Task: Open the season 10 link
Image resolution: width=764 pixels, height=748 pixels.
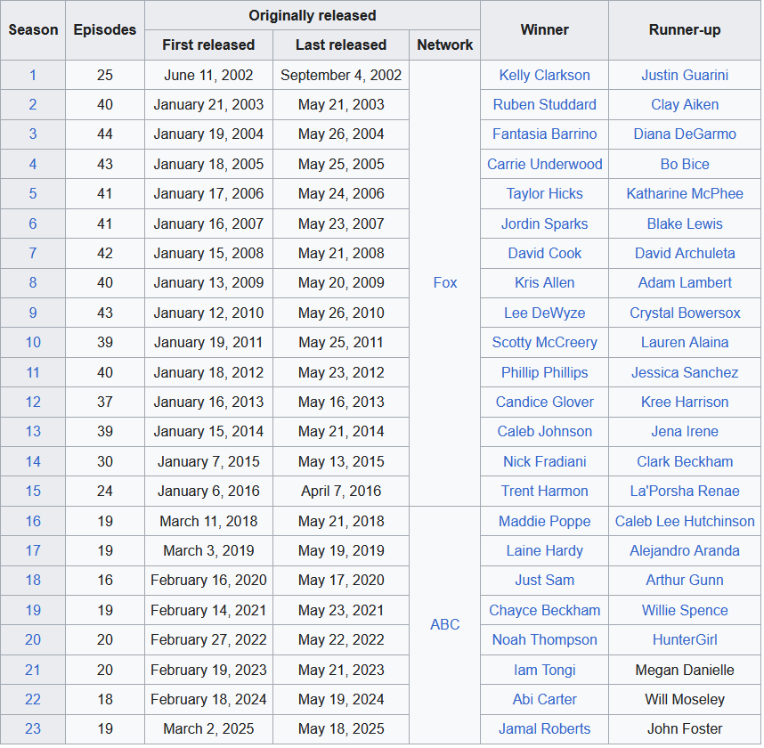Action: pos(33,342)
